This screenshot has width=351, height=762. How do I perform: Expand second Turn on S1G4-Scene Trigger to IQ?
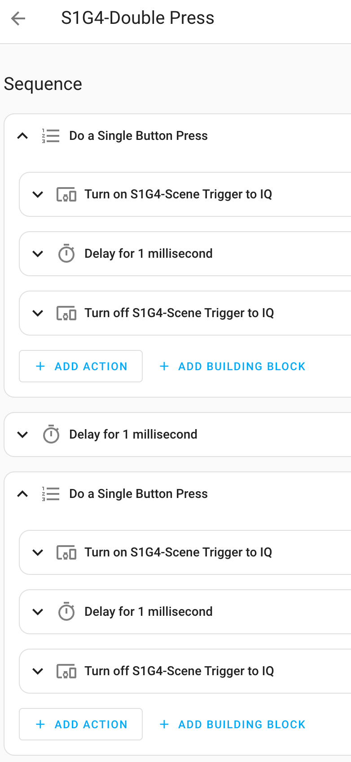click(38, 553)
